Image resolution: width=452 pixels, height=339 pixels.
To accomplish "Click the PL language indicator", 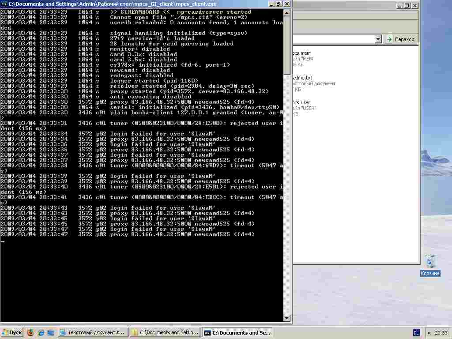I will click(x=416, y=332).
